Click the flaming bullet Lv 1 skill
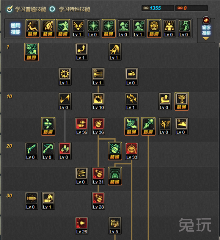 48,201
